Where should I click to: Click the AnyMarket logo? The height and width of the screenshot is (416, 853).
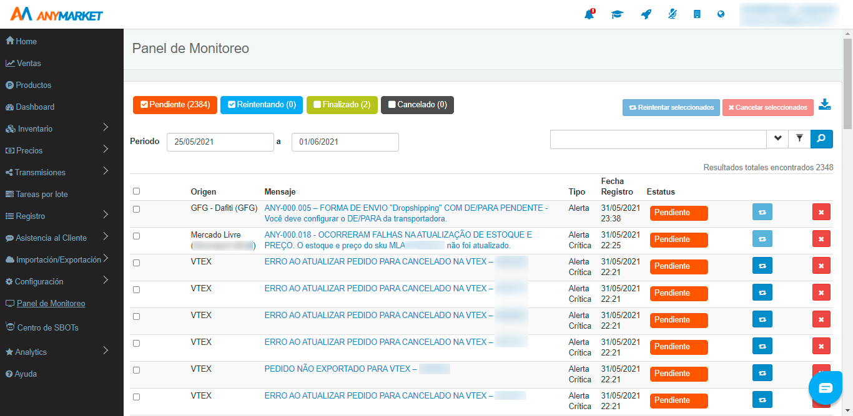(x=57, y=14)
